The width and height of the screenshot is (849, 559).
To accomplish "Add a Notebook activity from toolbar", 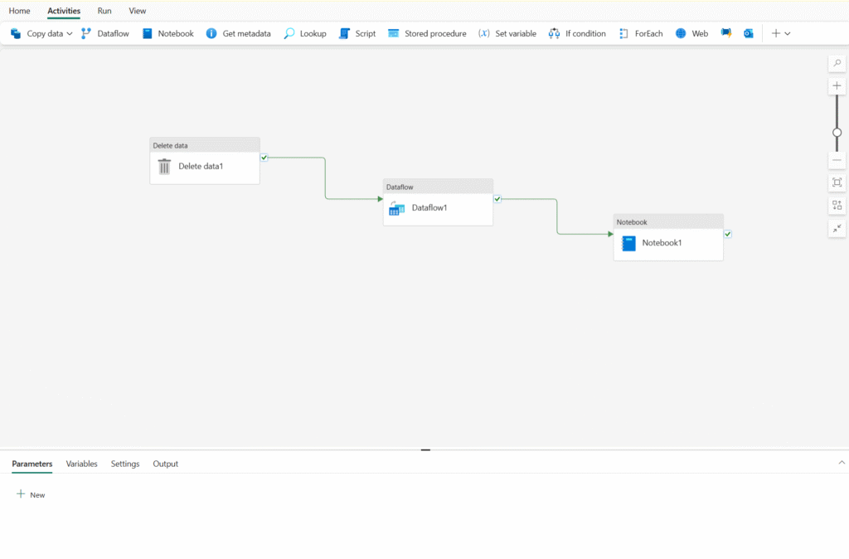I will (167, 33).
